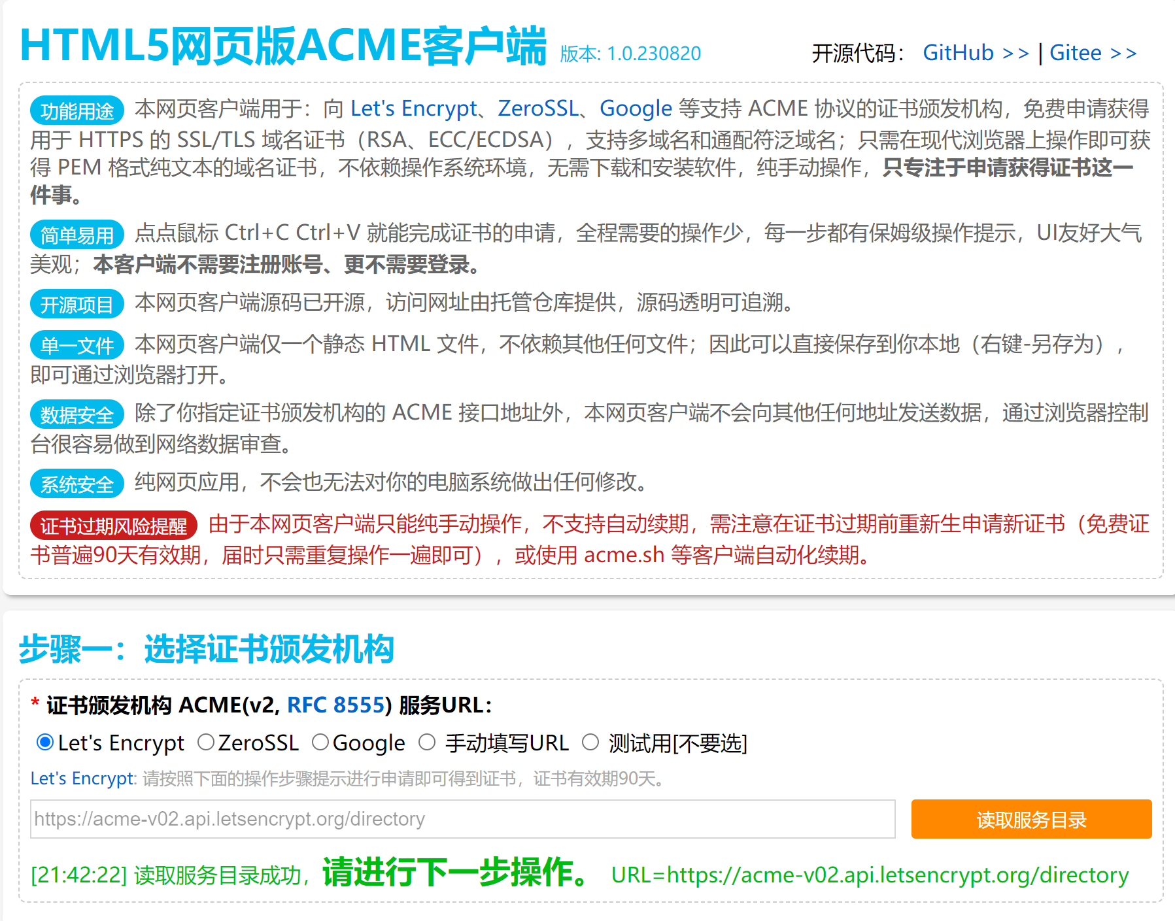Follow the Google link in description

click(636, 109)
